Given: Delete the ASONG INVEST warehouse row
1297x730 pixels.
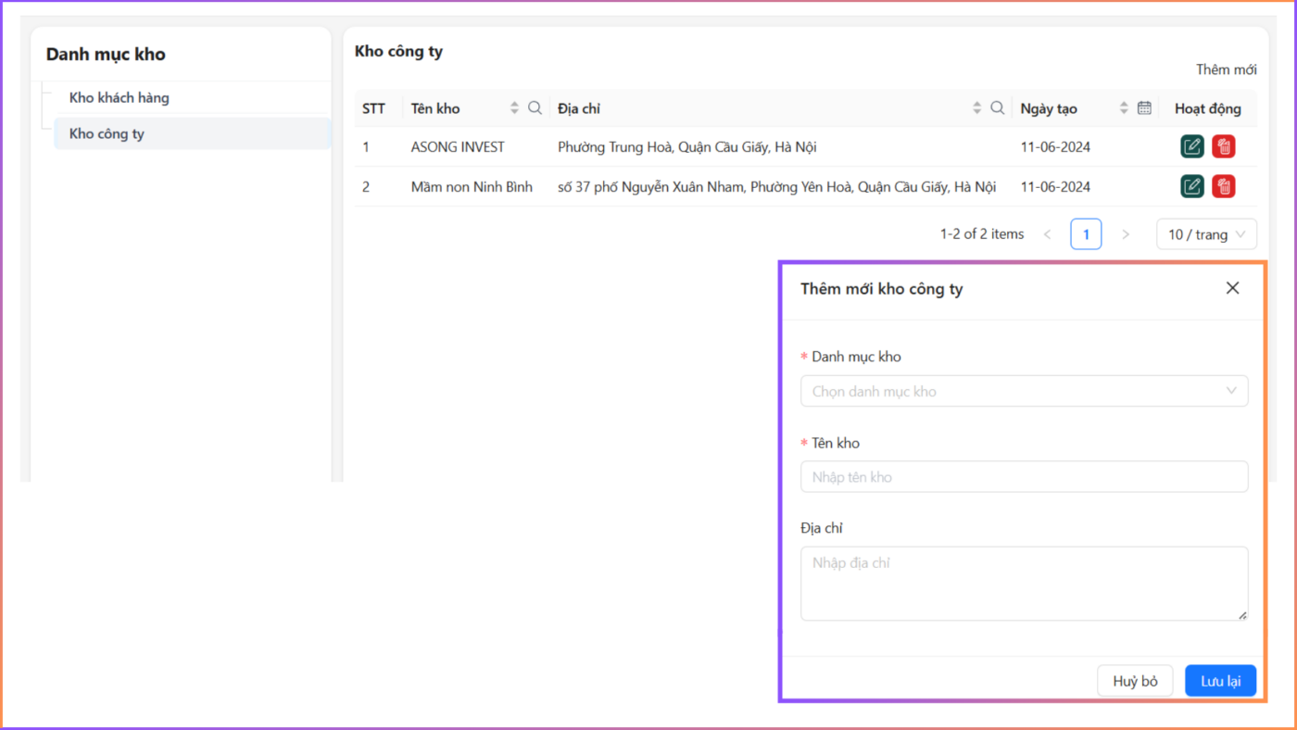Looking at the screenshot, I should click(1224, 146).
